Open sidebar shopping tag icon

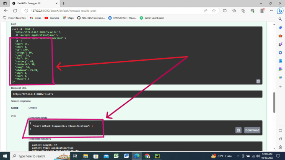coord(280,27)
